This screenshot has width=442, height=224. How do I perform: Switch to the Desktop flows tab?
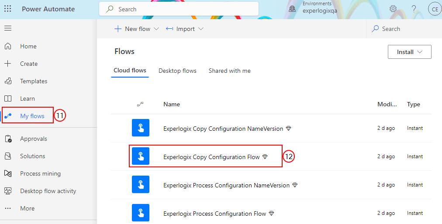(x=177, y=71)
